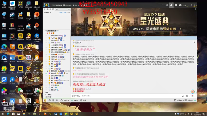
Task: Select user 不善言辞的苏 in the member list
Action: tap(55, 47)
